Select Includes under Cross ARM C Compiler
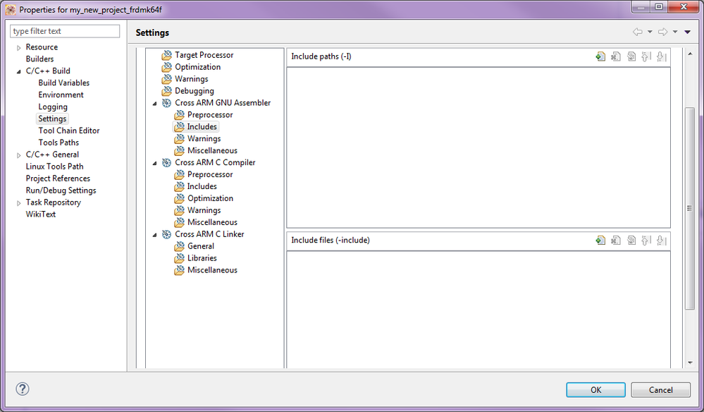 coord(202,186)
